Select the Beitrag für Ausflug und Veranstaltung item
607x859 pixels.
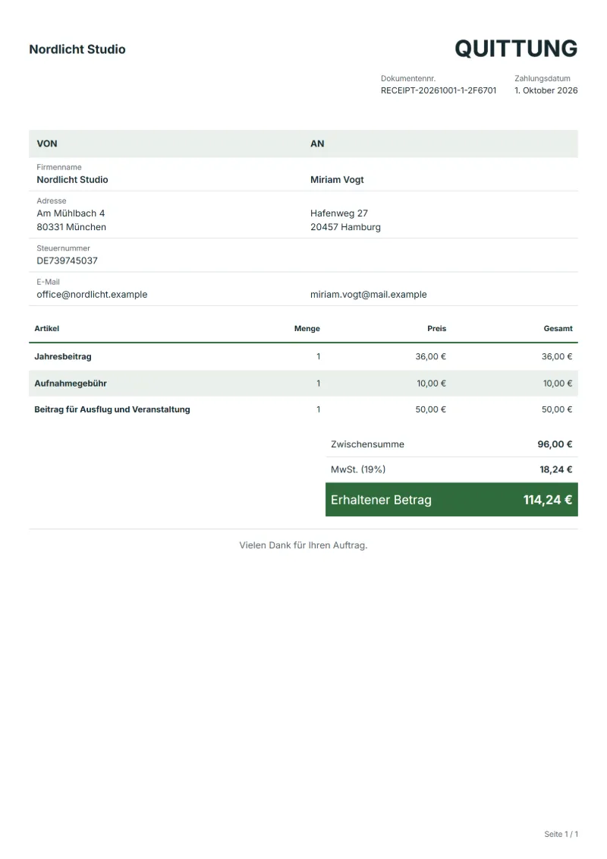point(112,409)
